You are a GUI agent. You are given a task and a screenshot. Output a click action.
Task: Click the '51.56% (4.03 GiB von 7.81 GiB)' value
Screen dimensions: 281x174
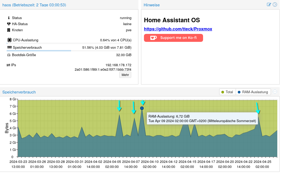click(x=107, y=48)
